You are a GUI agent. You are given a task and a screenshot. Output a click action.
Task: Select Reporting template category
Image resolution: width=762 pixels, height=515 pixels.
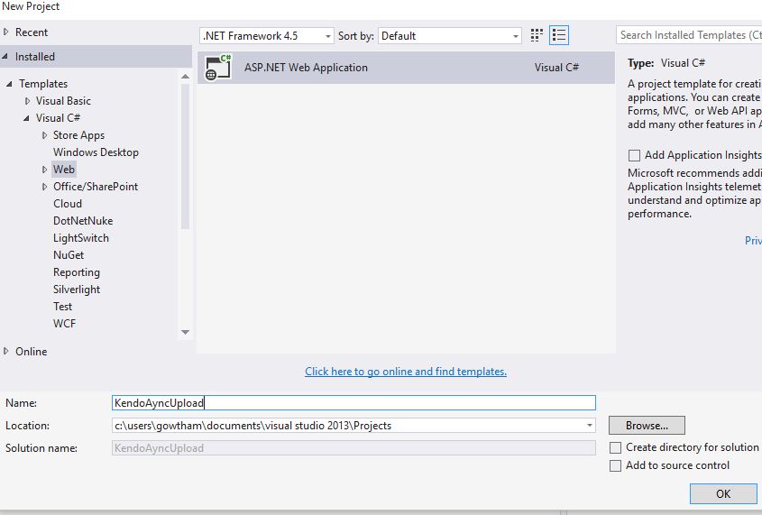tap(77, 272)
